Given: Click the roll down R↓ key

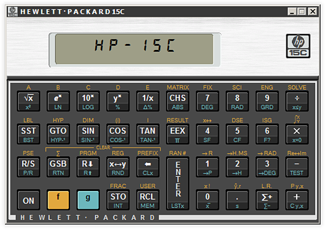Looking at the screenshot, I should [88, 167].
